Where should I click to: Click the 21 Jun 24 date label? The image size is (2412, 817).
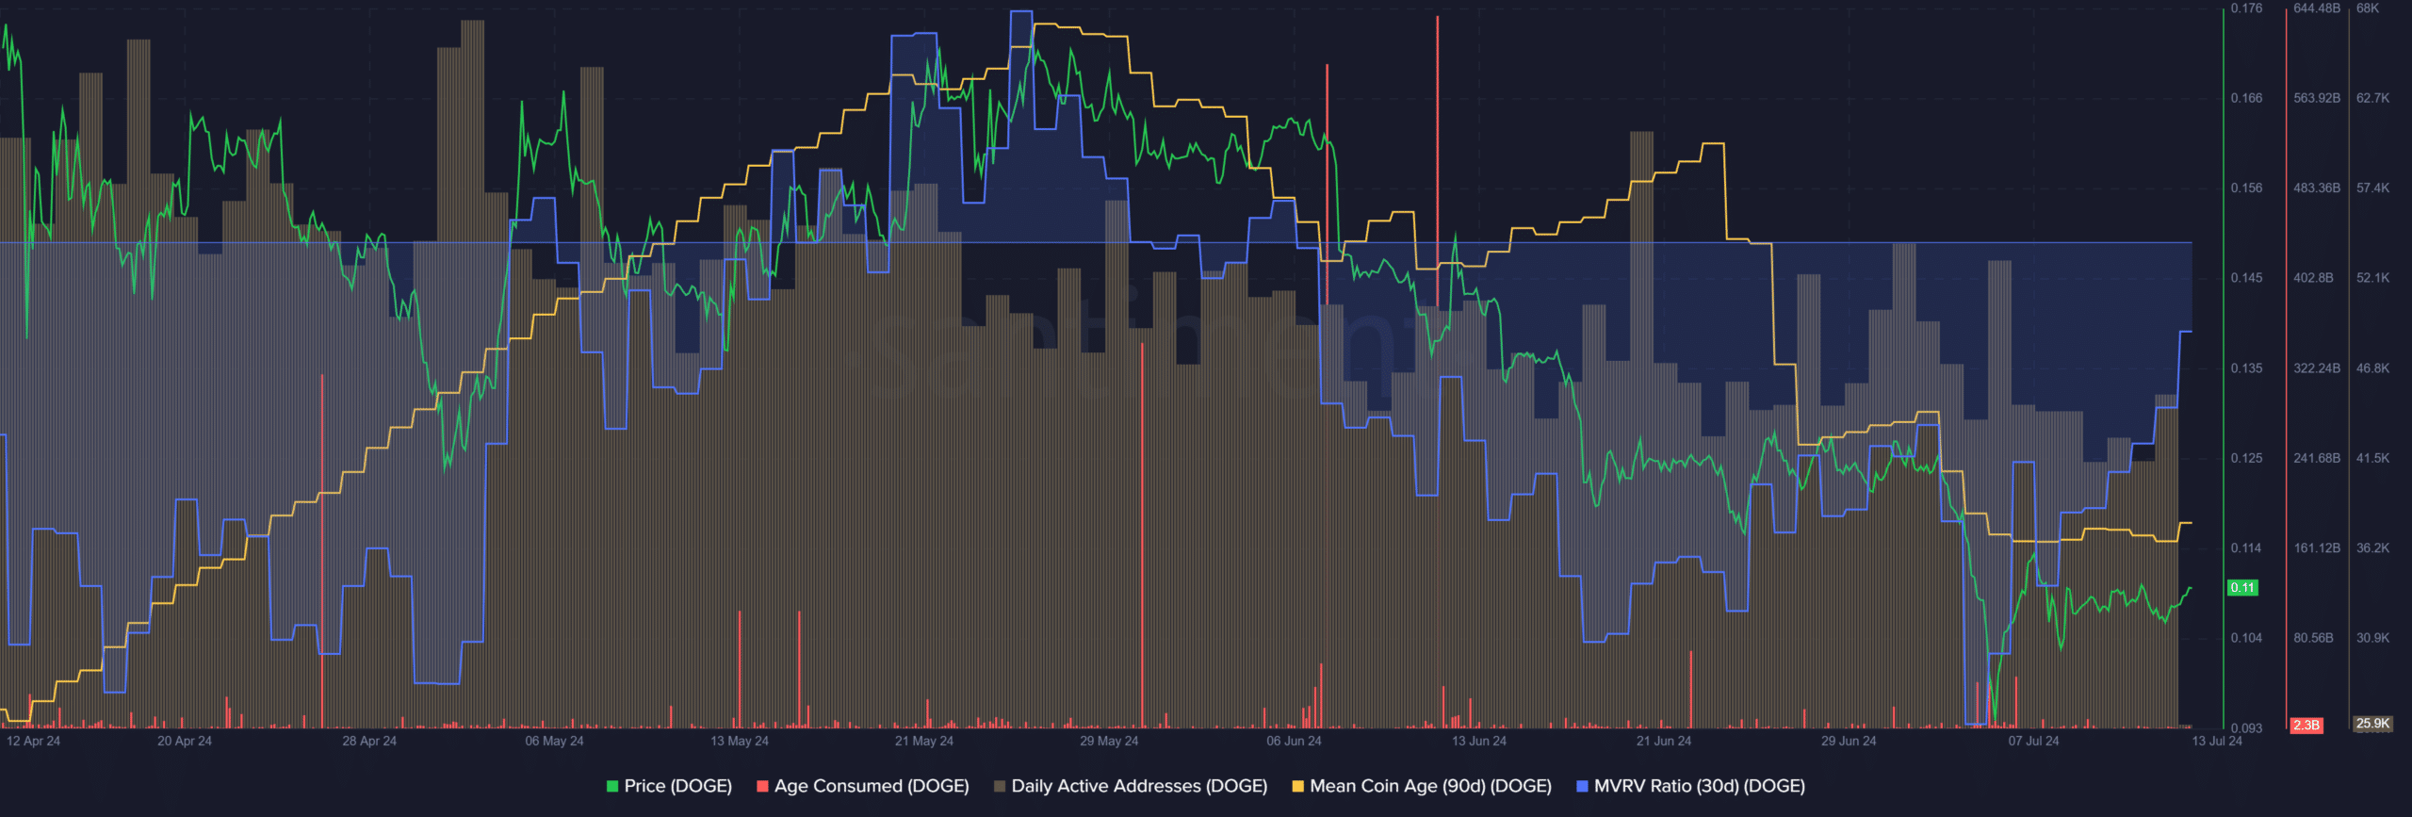pos(1663,741)
